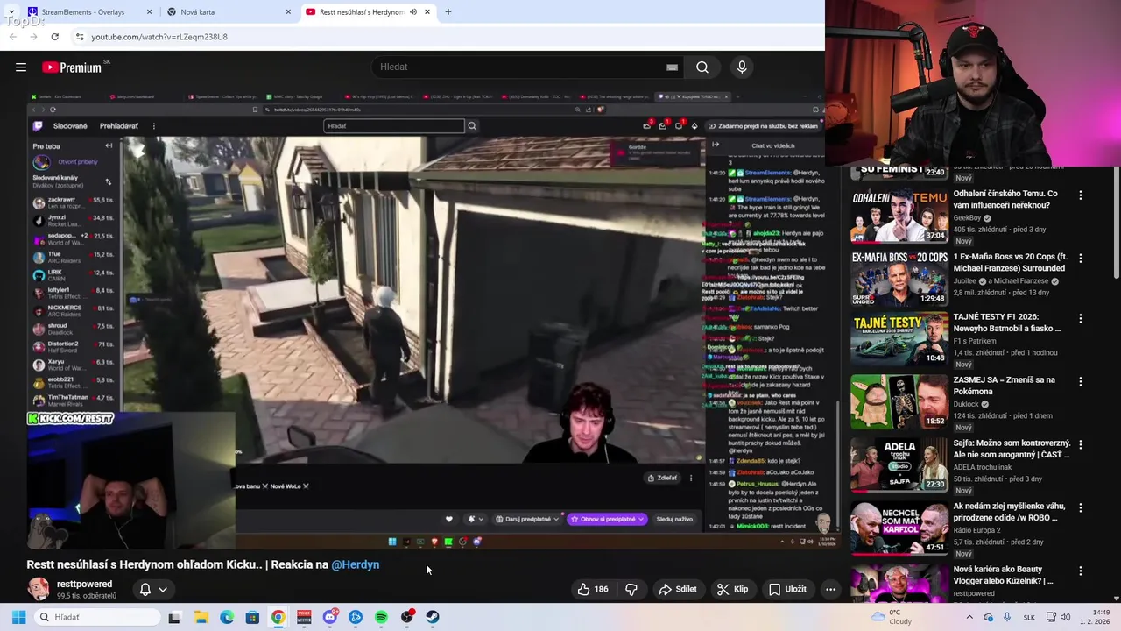The image size is (1121, 631).
Task: Open options for Ex-Mafia Boss vs 20 Cops
Action: pyautogui.click(x=1080, y=259)
